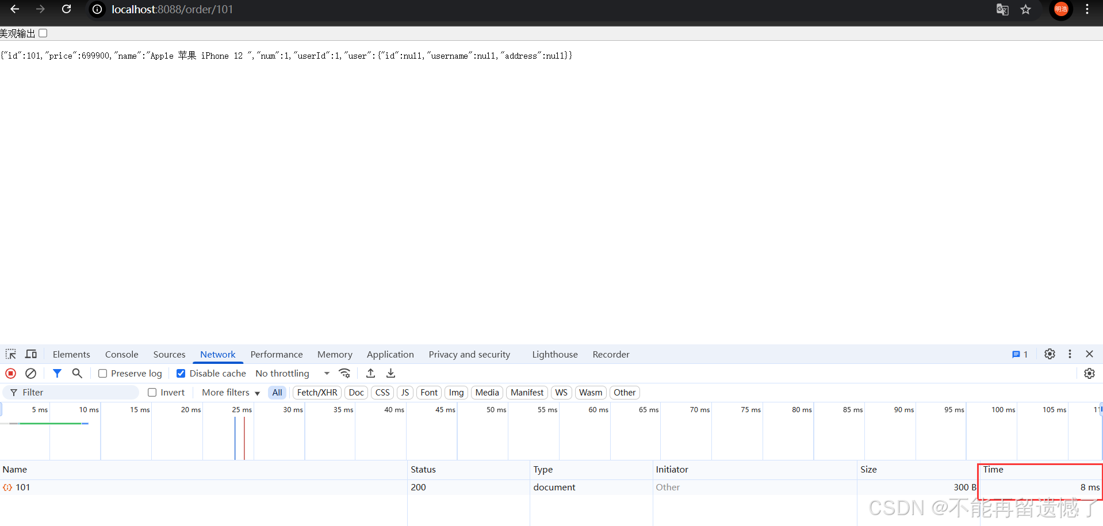Image resolution: width=1103 pixels, height=526 pixels.
Task: Uncheck the Disable cache checkbox
Action: (x=181, y=374)
